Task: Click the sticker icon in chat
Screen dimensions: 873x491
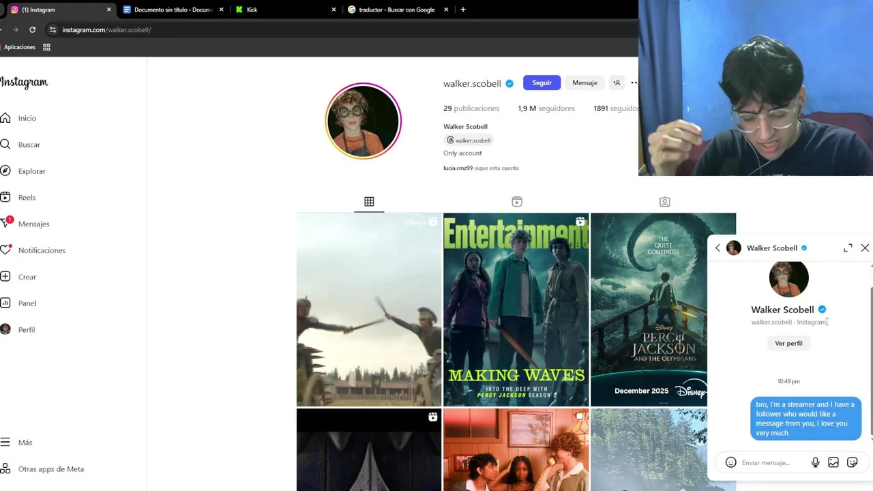Action: [x=852, y=462]
